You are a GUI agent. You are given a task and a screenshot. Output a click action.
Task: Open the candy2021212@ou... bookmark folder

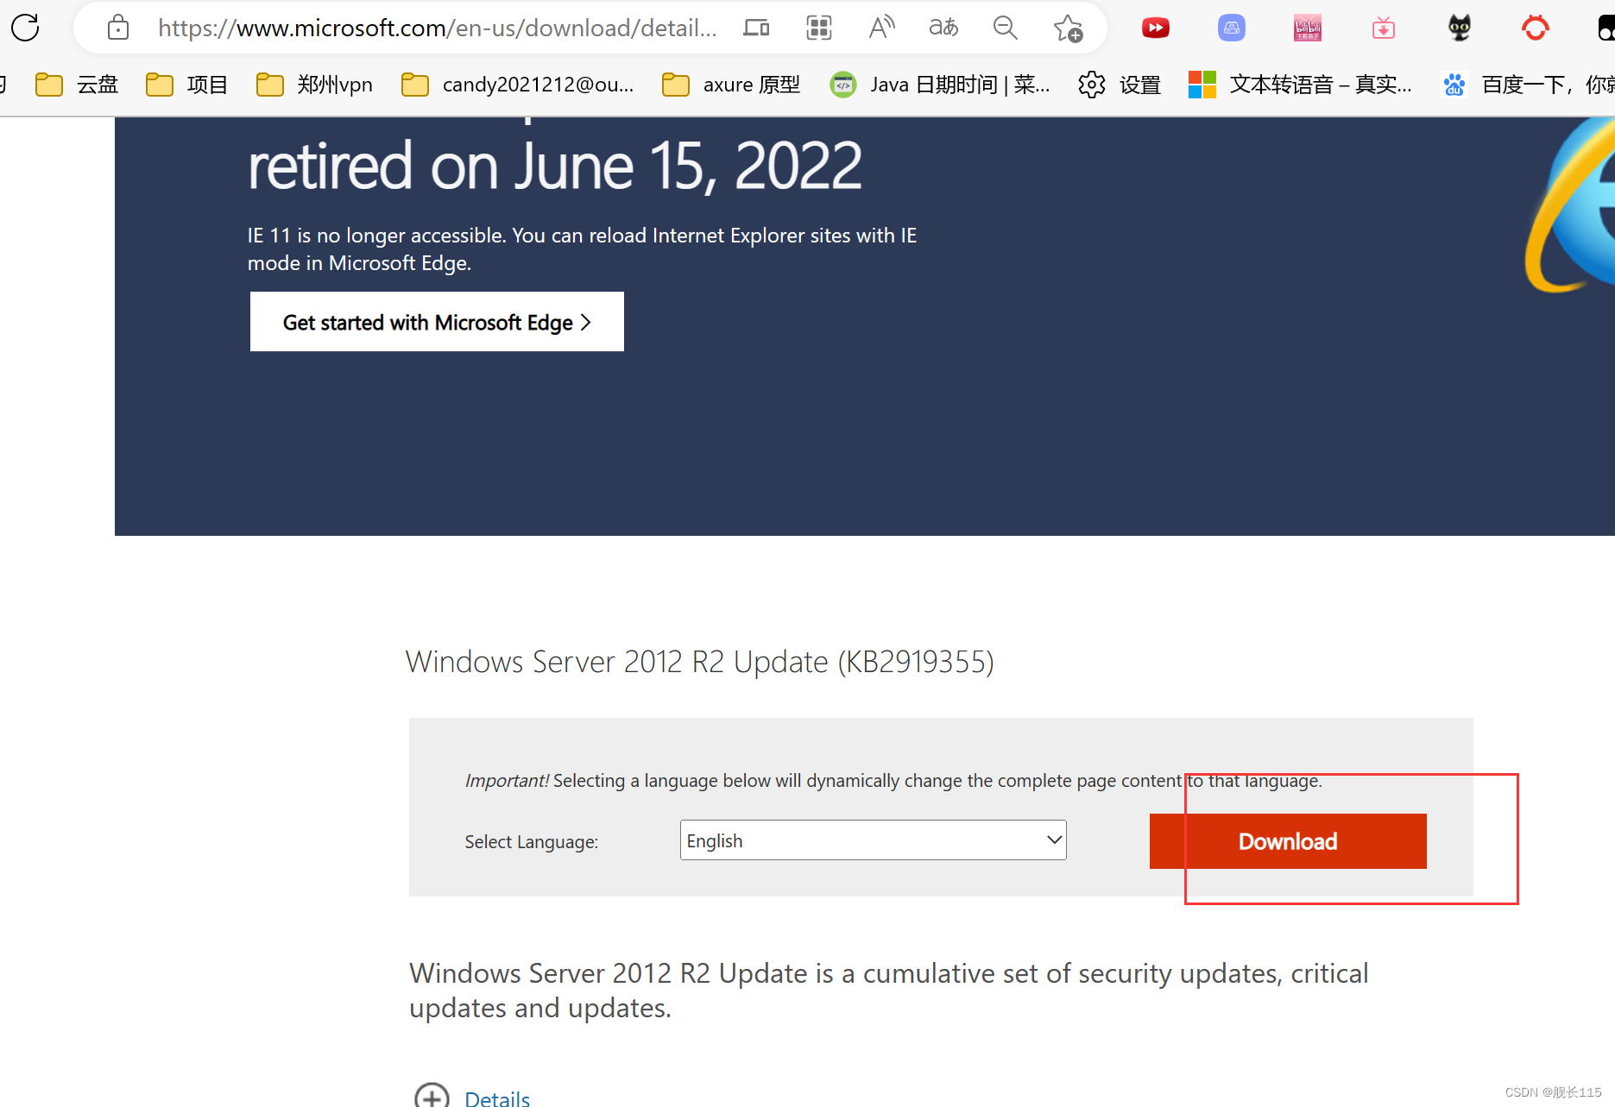tap(518, 85)
